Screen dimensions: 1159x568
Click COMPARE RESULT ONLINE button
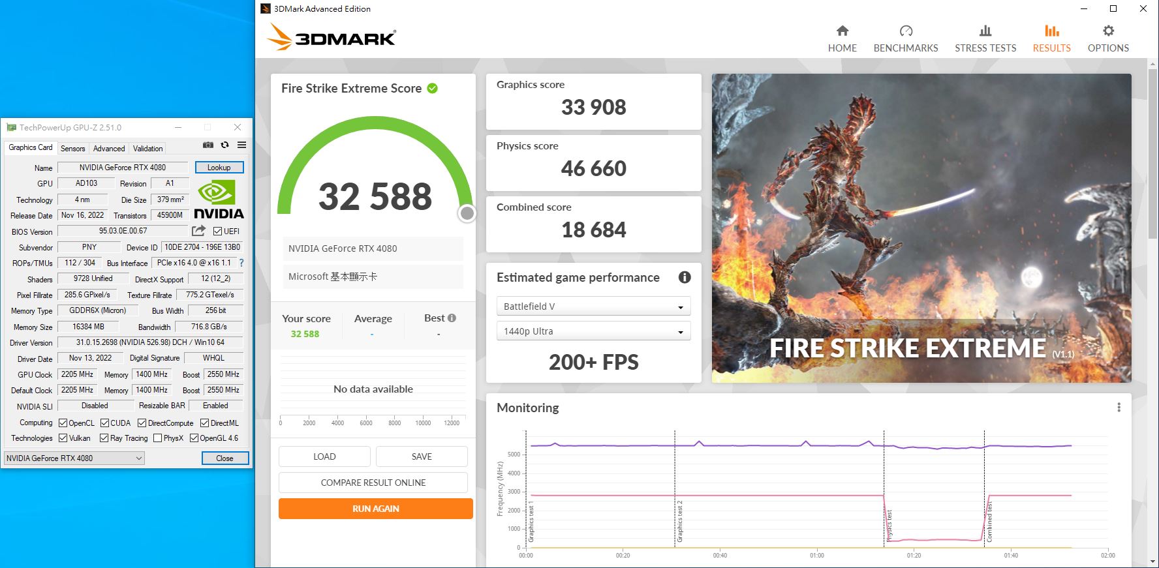(373, 483)
